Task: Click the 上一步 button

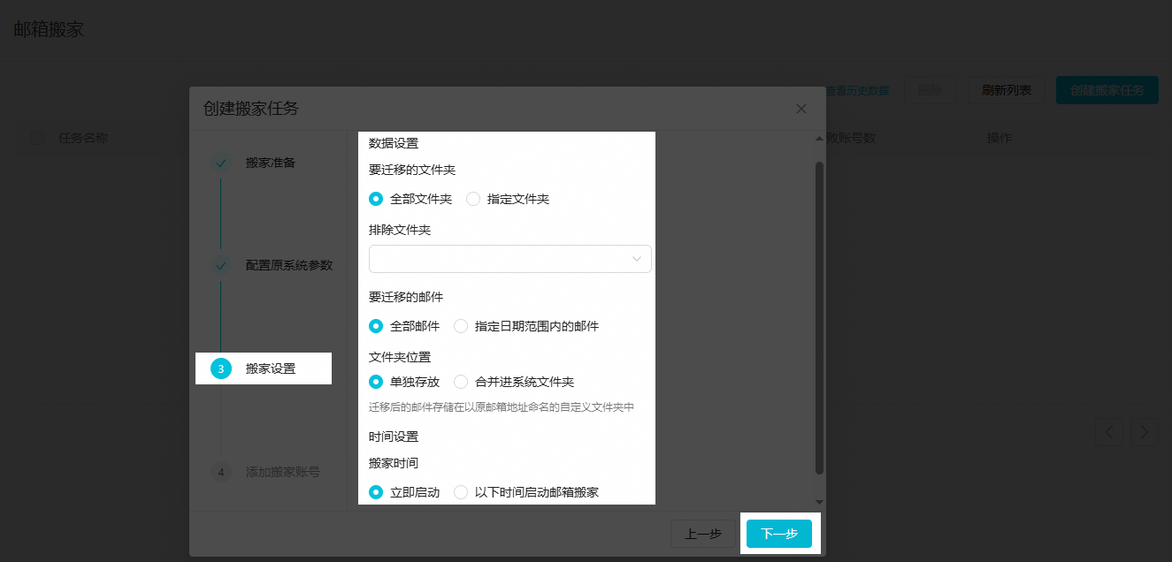Action: coord(703,534)
